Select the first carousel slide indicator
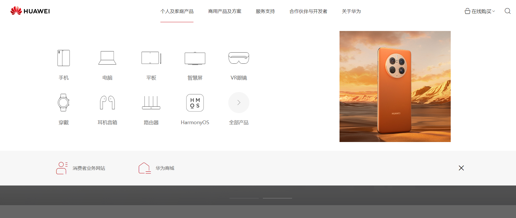The image size is (516, 218). point(244,198)
